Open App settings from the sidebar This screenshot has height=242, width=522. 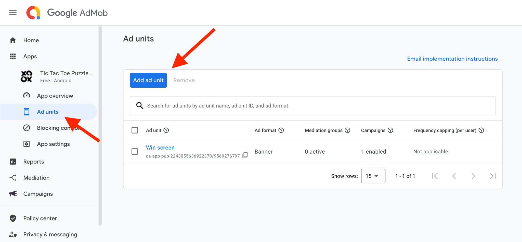point(53,144)
